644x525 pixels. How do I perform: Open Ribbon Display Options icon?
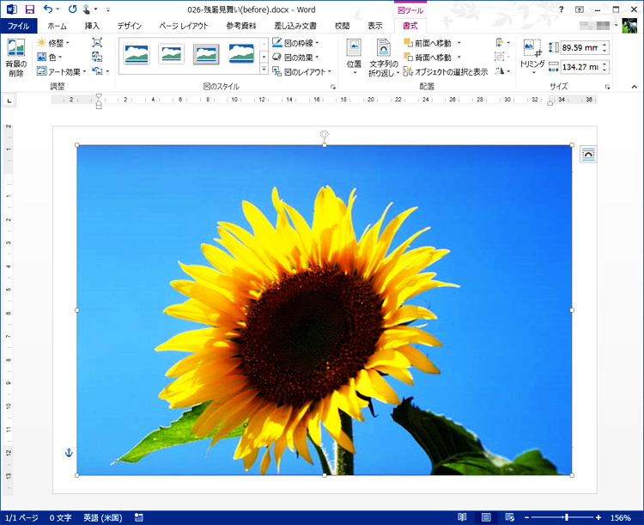point(579,9)
